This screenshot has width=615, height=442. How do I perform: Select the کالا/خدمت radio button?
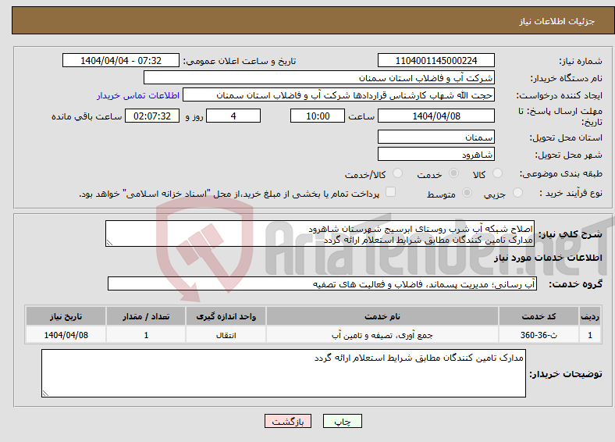[x=397, y=173]
